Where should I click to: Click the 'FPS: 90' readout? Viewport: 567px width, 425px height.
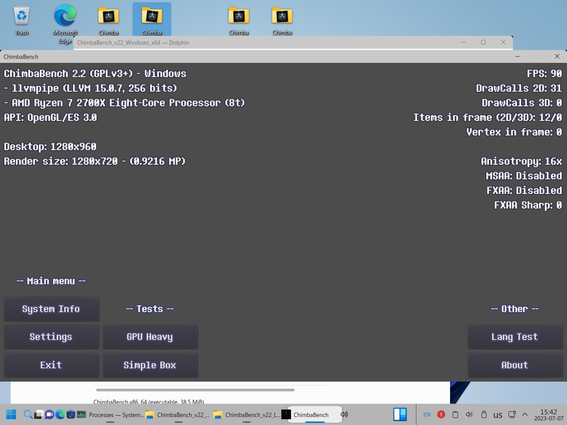(x=544, y=73)
